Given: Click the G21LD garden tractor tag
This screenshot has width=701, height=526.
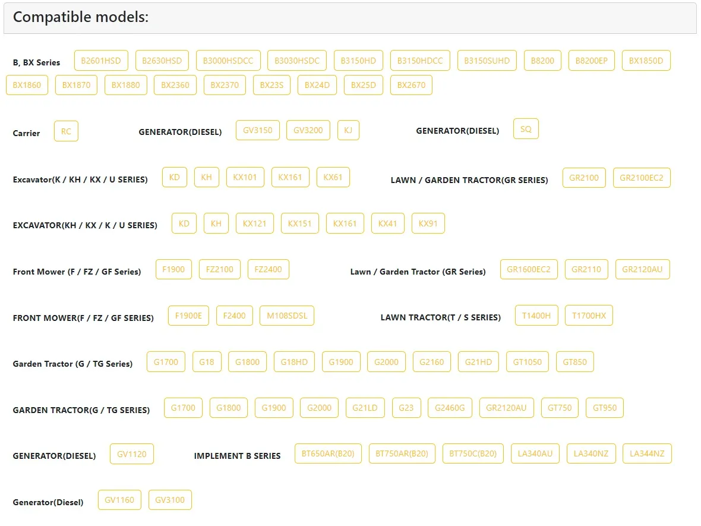Looking at the screenshot, I should pyautogui.click(x=365, y=408).
